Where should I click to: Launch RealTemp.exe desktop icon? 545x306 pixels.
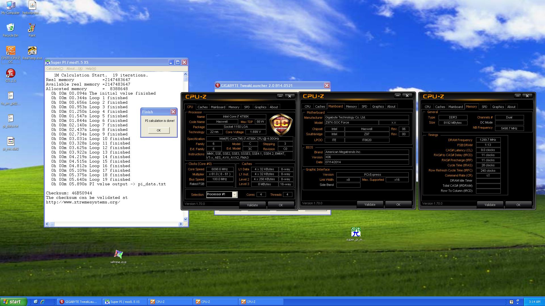click(x=32, y=53)
